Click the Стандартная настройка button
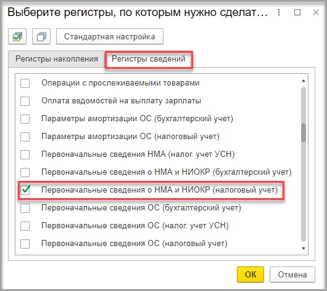 pyautogui.click(x=110, y=37)
